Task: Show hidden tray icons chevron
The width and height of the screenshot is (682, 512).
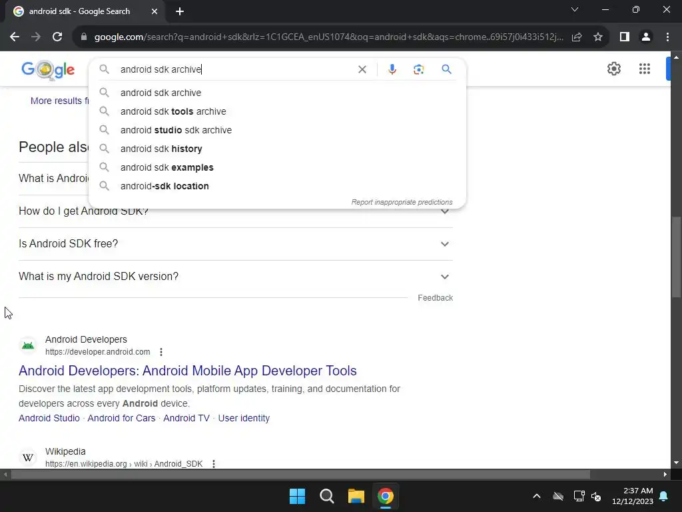Action: click(x=537, y=496)
